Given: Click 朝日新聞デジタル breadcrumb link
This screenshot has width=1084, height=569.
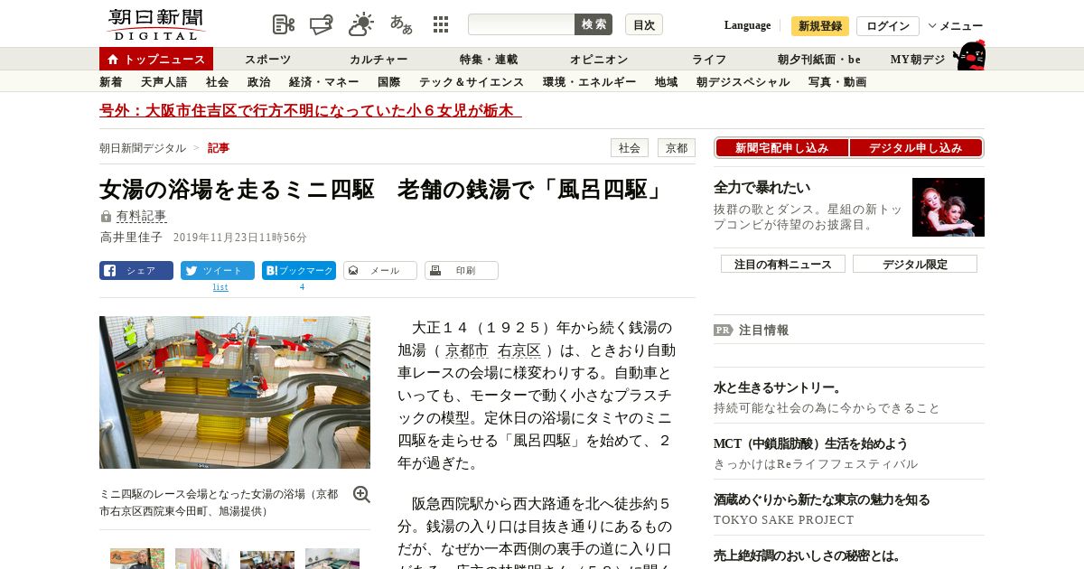Looking at the screenshot, I should [143, 147].
